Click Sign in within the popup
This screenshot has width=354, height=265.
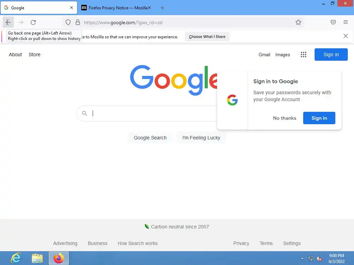(319, 118)
